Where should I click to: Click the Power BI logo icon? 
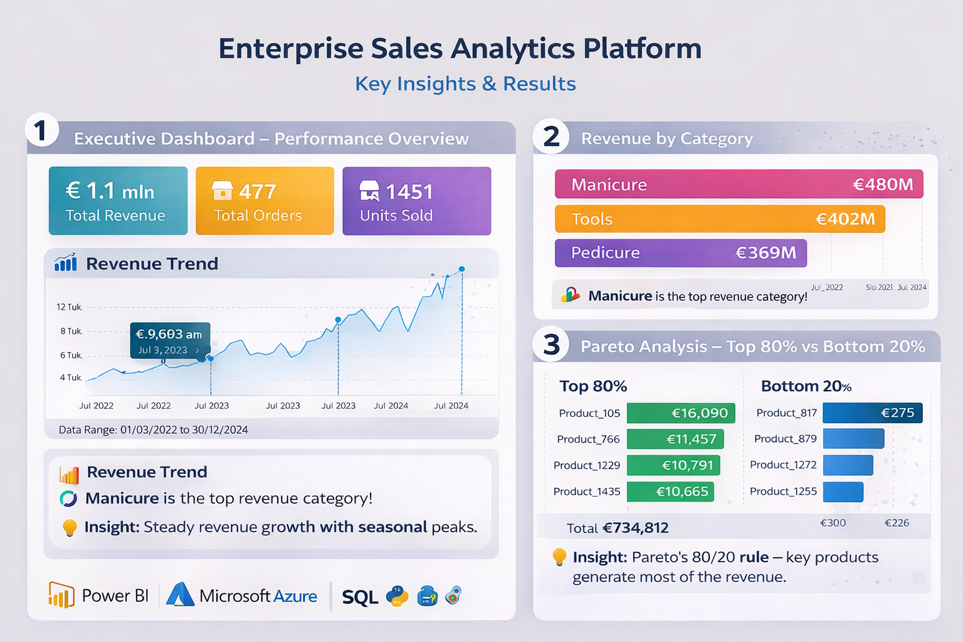61,594
